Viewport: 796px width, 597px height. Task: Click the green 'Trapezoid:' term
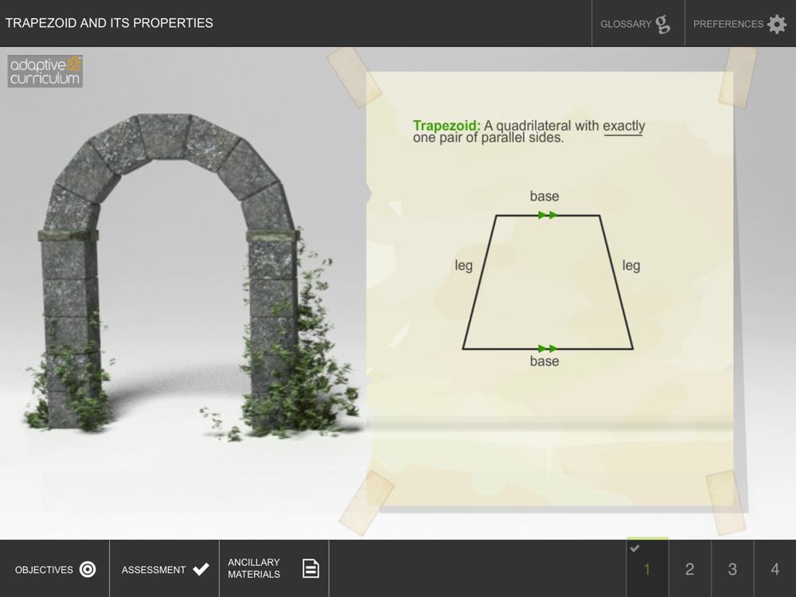pos(447,126)
